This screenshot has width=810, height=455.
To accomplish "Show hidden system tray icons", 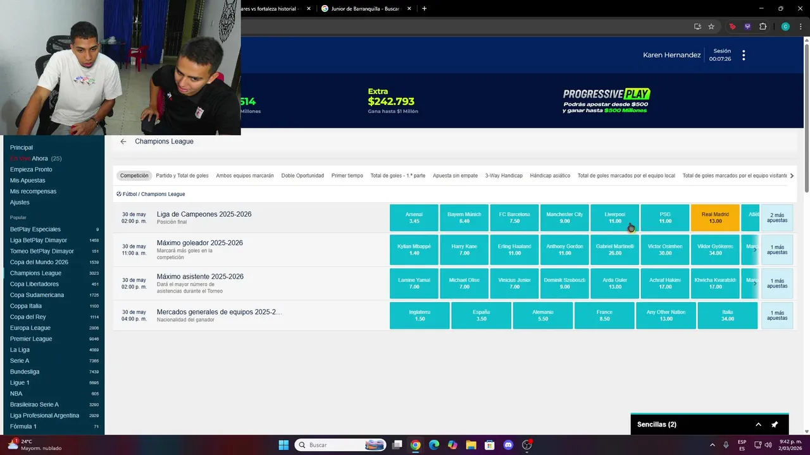I will [712, 445].
